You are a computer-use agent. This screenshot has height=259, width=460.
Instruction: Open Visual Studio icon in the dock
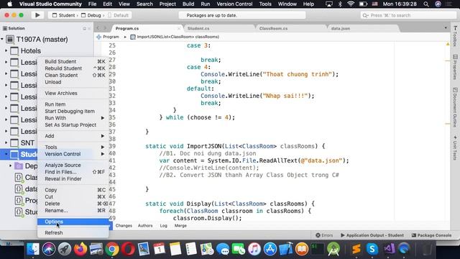coord(389,249)
